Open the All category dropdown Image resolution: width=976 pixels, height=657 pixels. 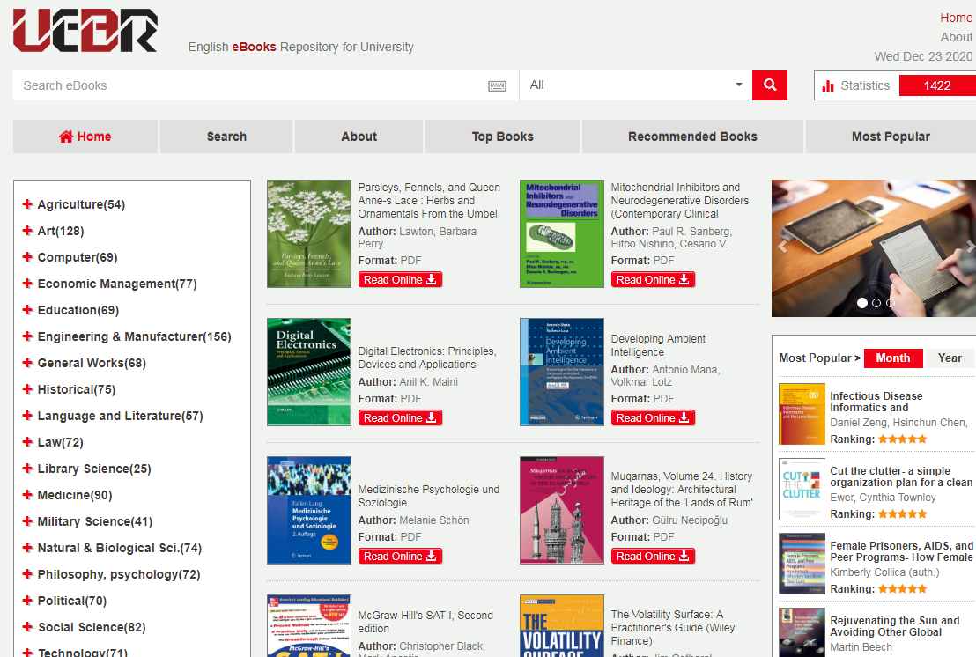tap(635, 85)
